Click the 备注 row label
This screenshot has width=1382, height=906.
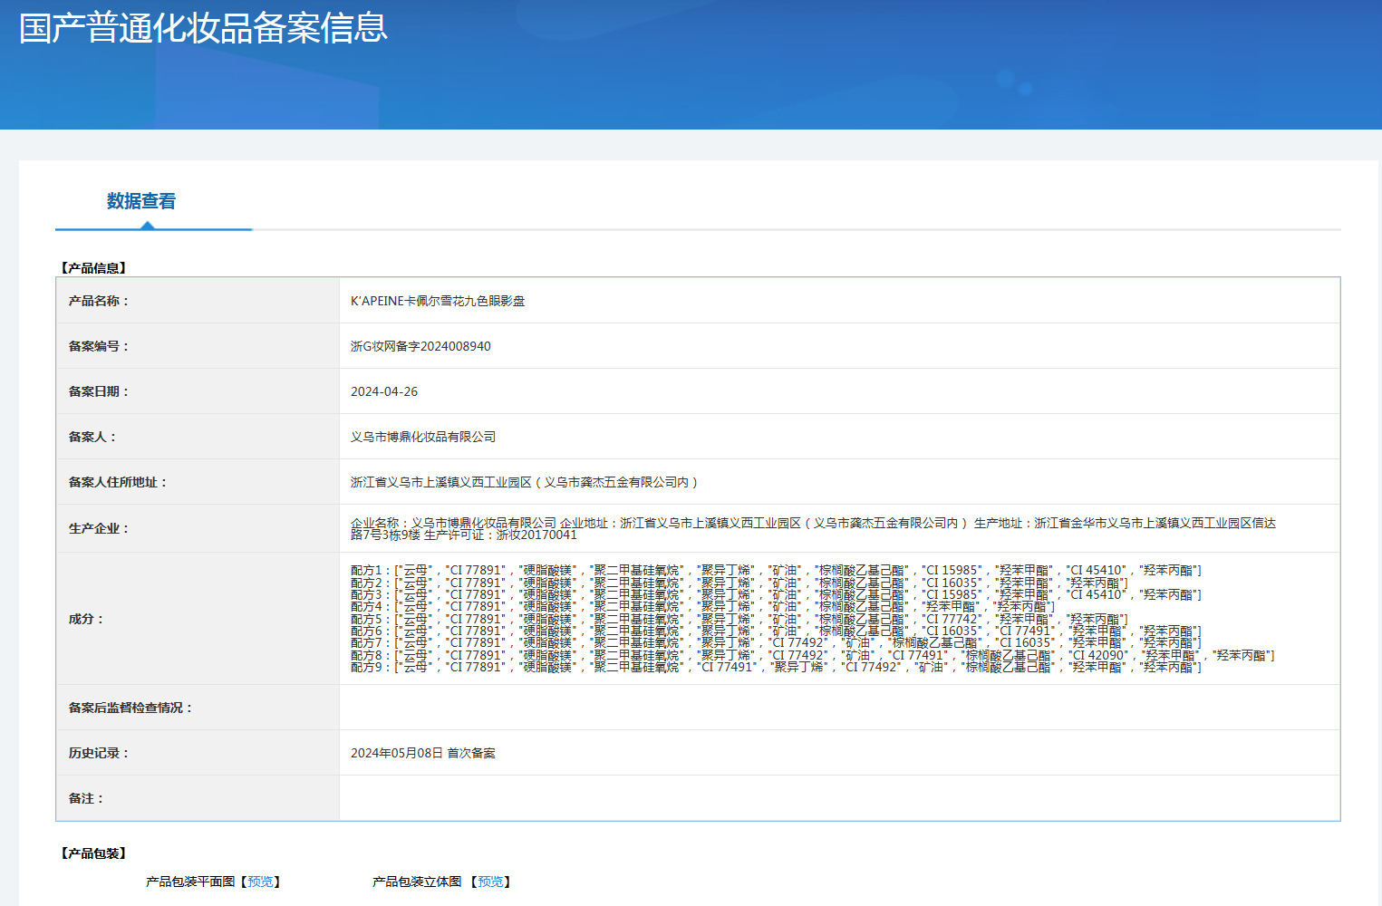(87, 798)
